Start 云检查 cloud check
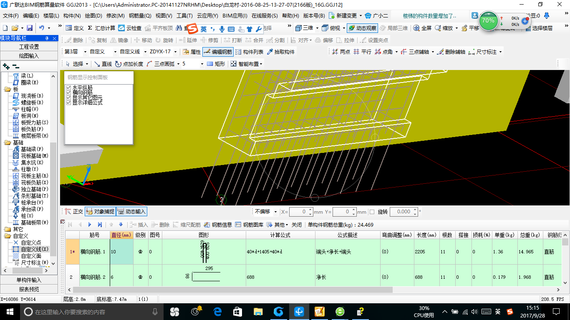Screen dimensions: 570x320 coord(130,28)
